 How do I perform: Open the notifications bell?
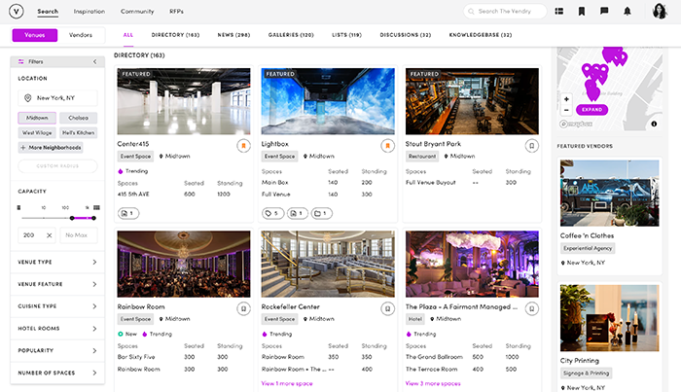coord(627,12)
